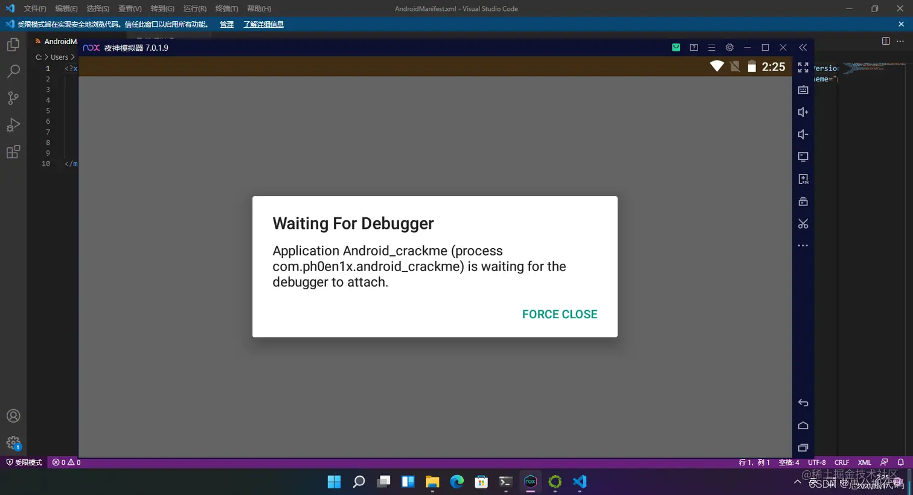Open the Nox emulator settings gear
This screenshot has width=913, height=495.
coord(729,48)
